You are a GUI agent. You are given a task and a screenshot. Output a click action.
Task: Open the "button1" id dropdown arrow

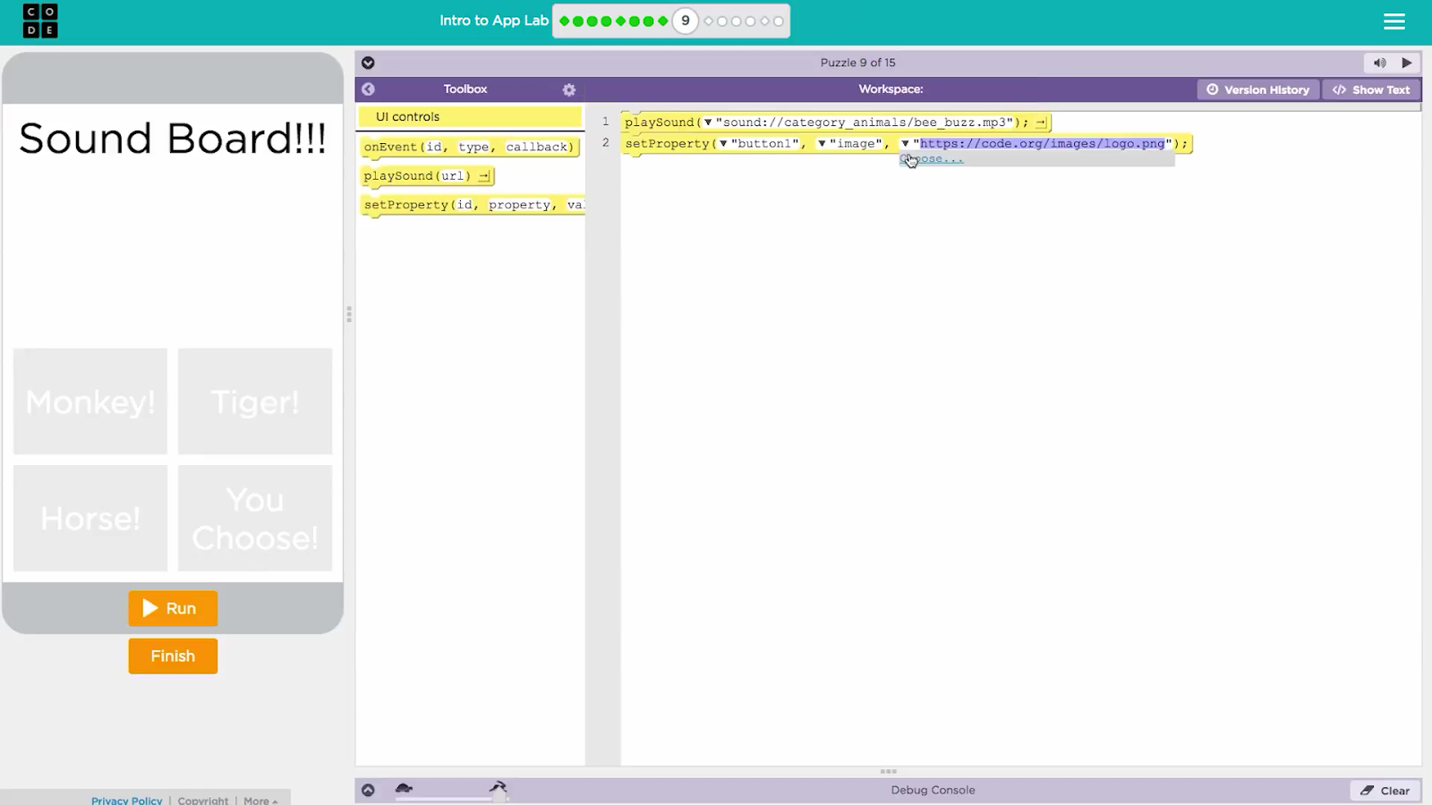(723, 144)
